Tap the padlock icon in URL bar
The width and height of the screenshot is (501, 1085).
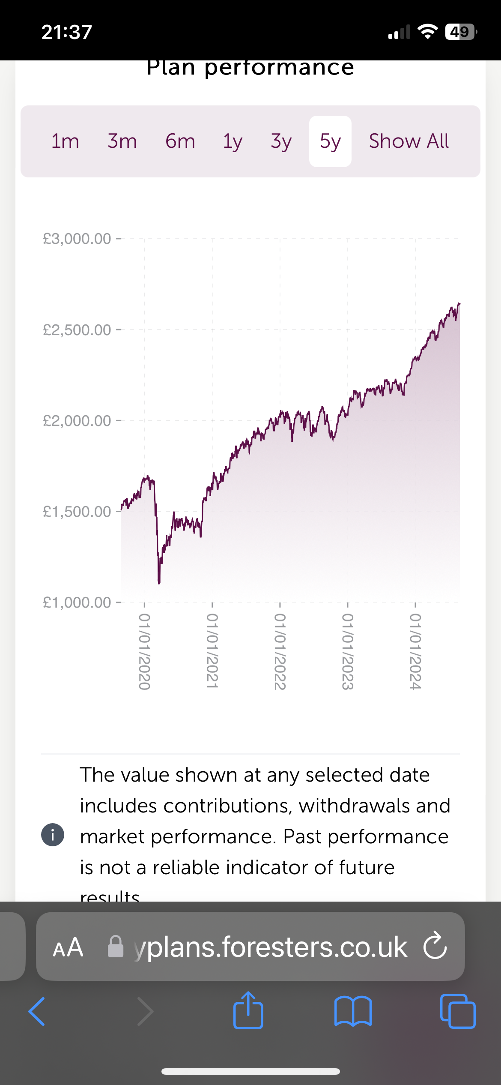click(116, 947)
